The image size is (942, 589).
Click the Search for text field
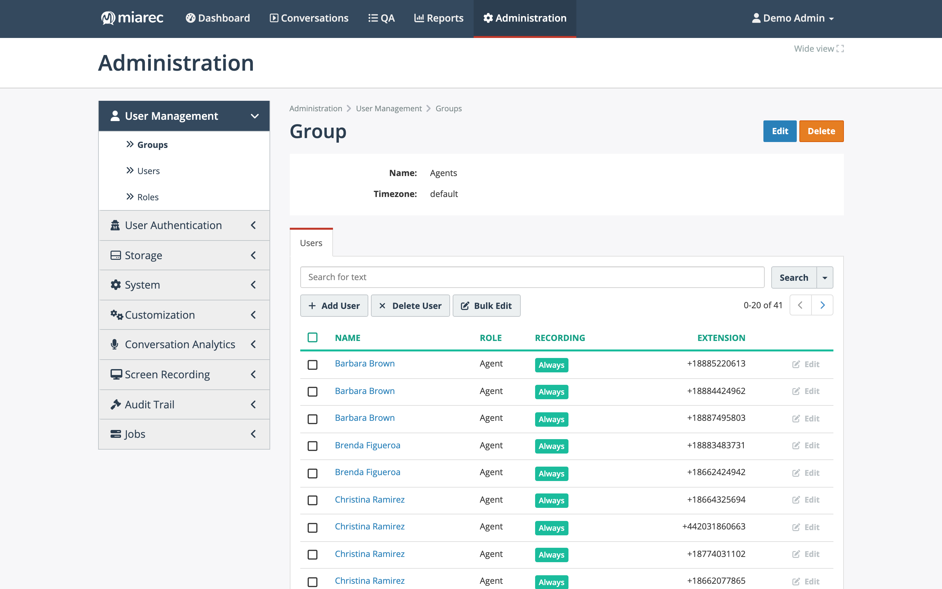coord(532,277)
